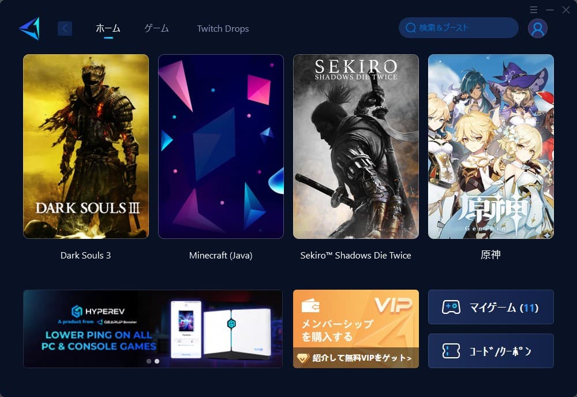Click the Dark Souls 3 title text

(86, 256)
